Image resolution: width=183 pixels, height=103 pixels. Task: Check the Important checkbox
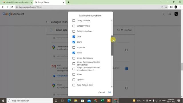tap(74, 47)
